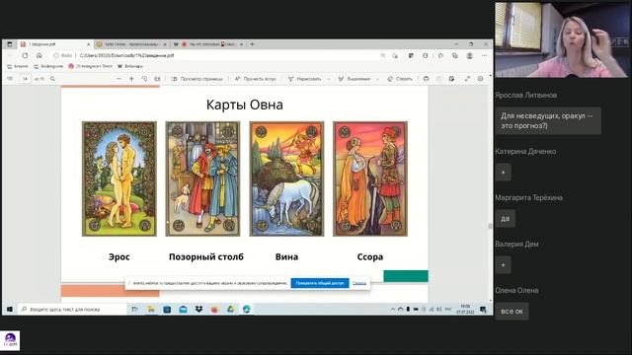
Task: Zoom in with the plus icon
Action: 131,79
